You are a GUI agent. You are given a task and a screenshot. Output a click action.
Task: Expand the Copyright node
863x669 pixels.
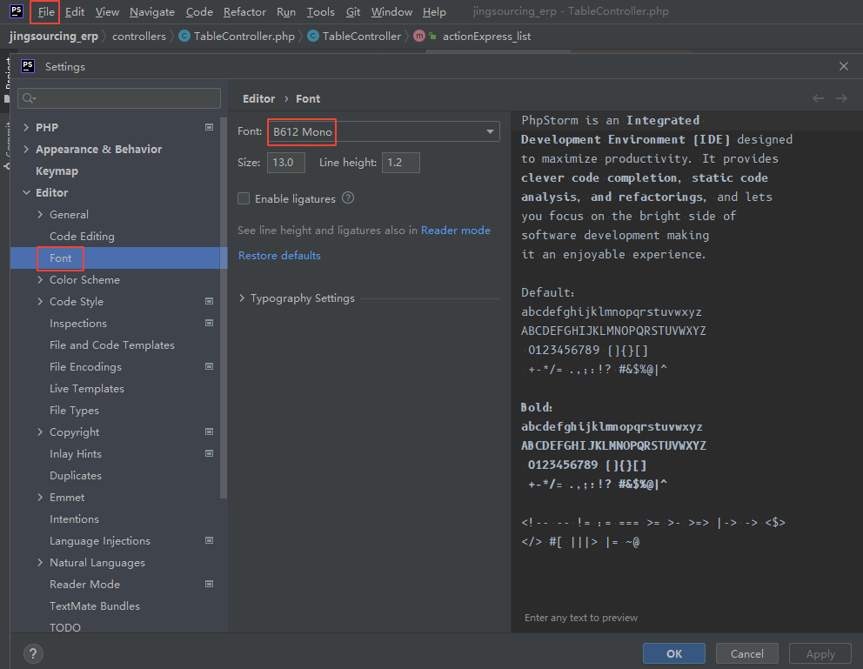40,432
